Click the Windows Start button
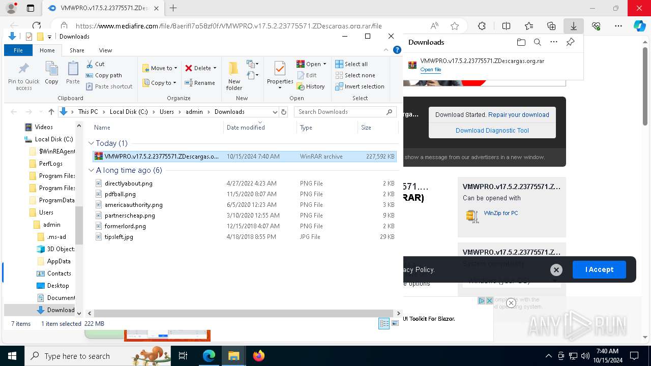651x366 pixels. tap(12, 356)
